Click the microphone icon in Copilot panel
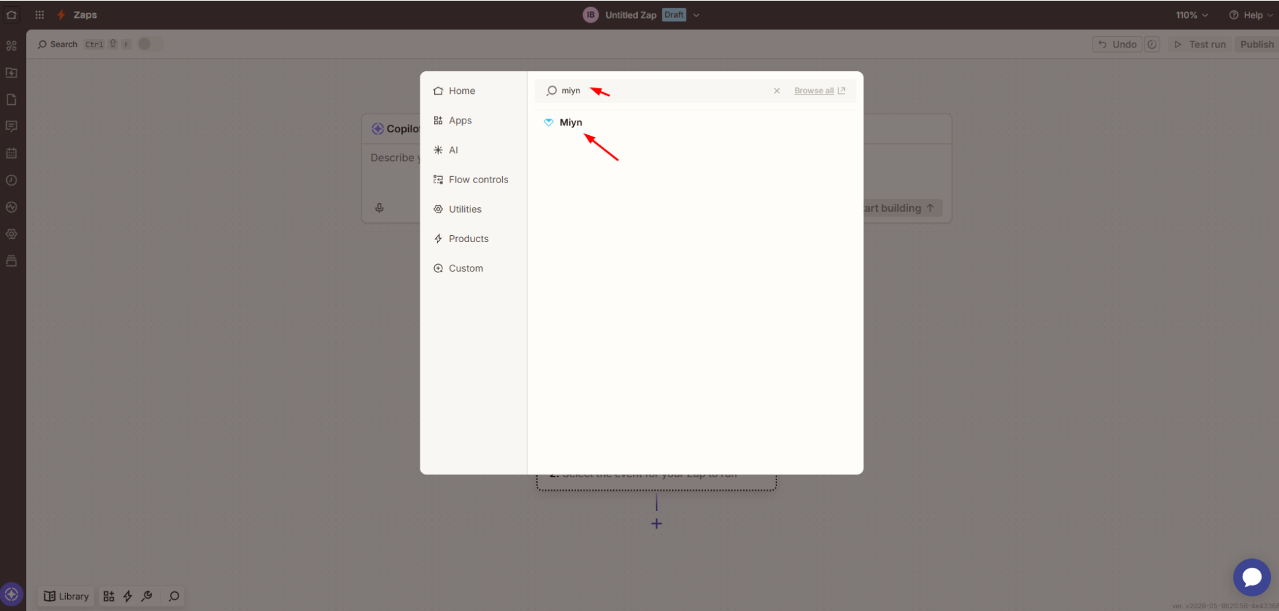Viewport: 1279px width, 611px height. pos(379,208)
